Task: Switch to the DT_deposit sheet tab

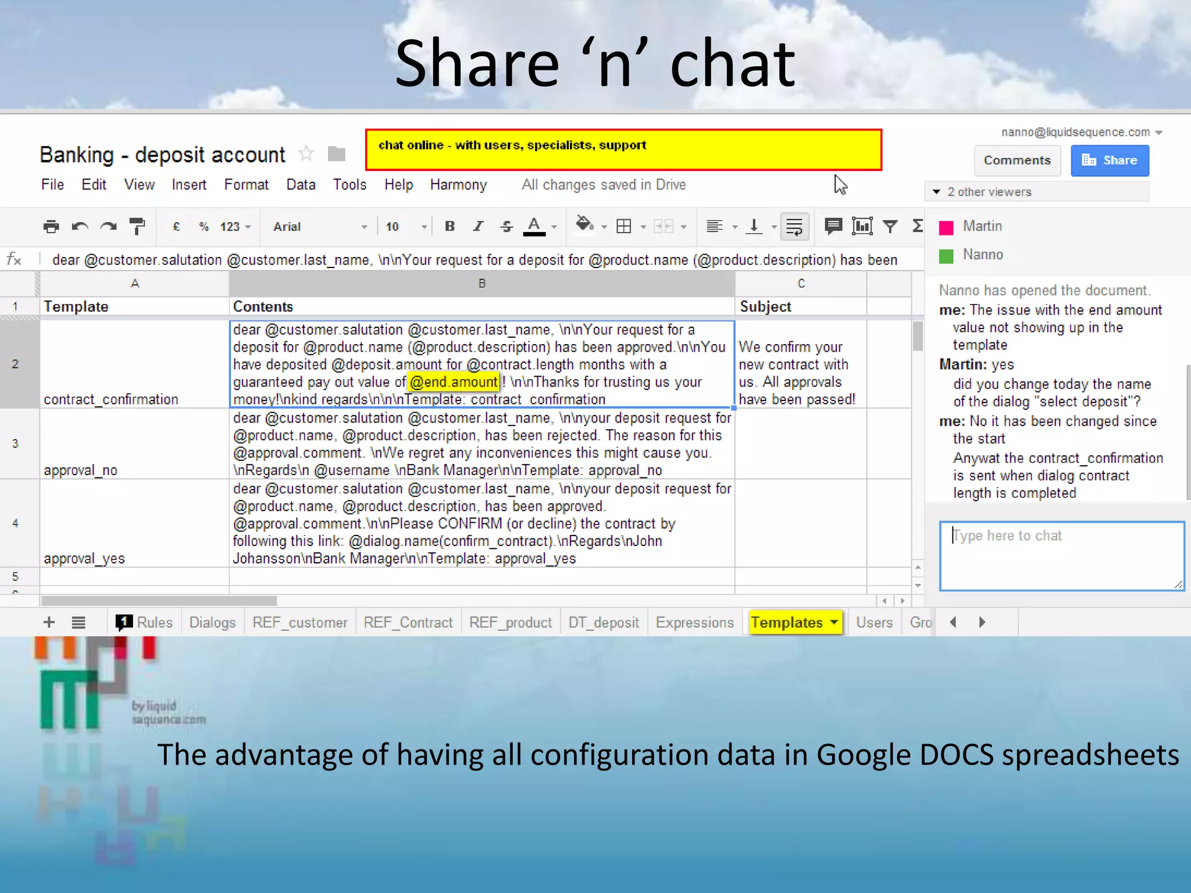Action: (x=604, y=622)
